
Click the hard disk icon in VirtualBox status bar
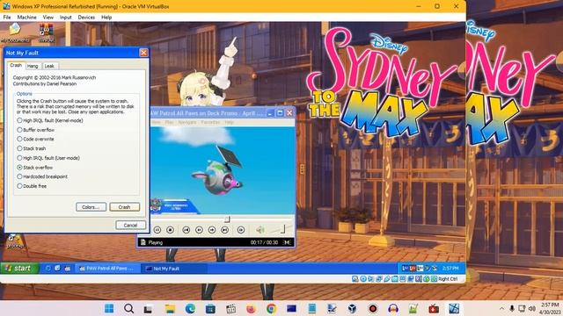(355, 279)
